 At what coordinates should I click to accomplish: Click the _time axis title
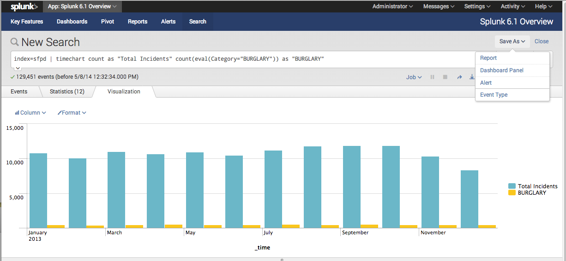pyautogui.click(x=262, y=248)
